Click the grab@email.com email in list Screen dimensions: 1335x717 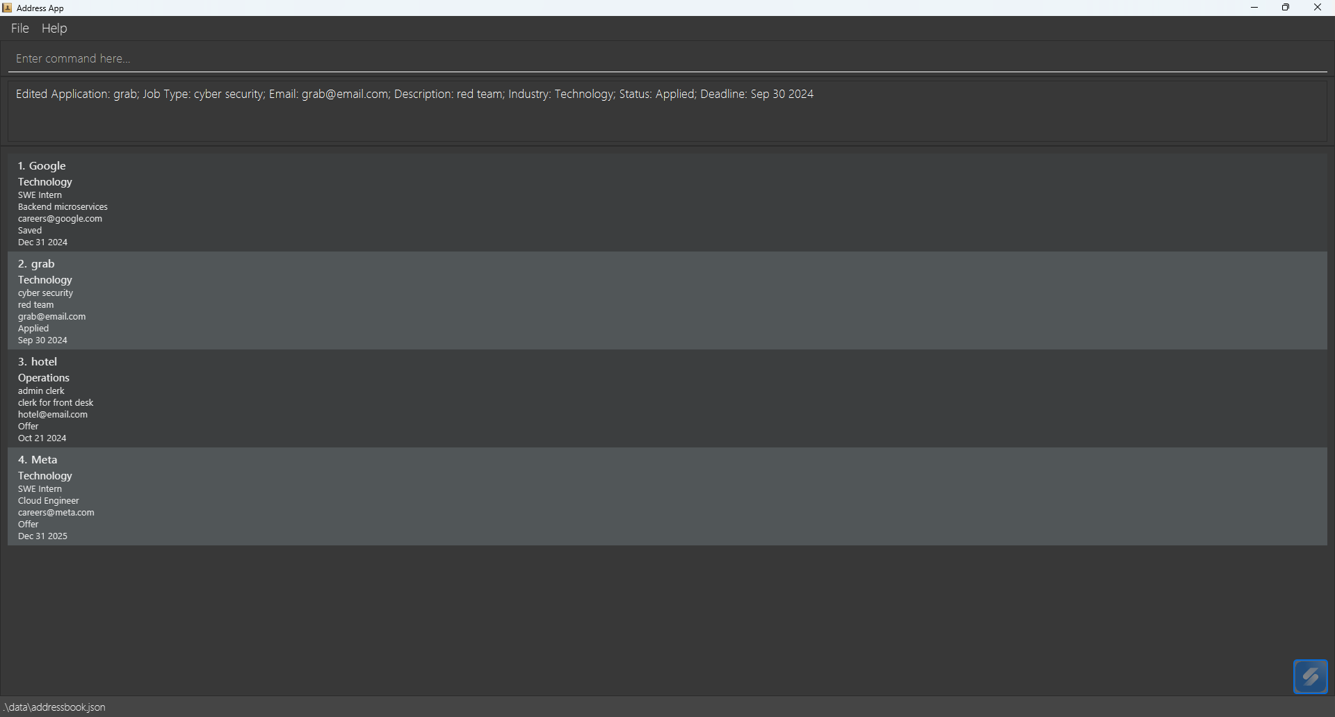tap(51, 317)
